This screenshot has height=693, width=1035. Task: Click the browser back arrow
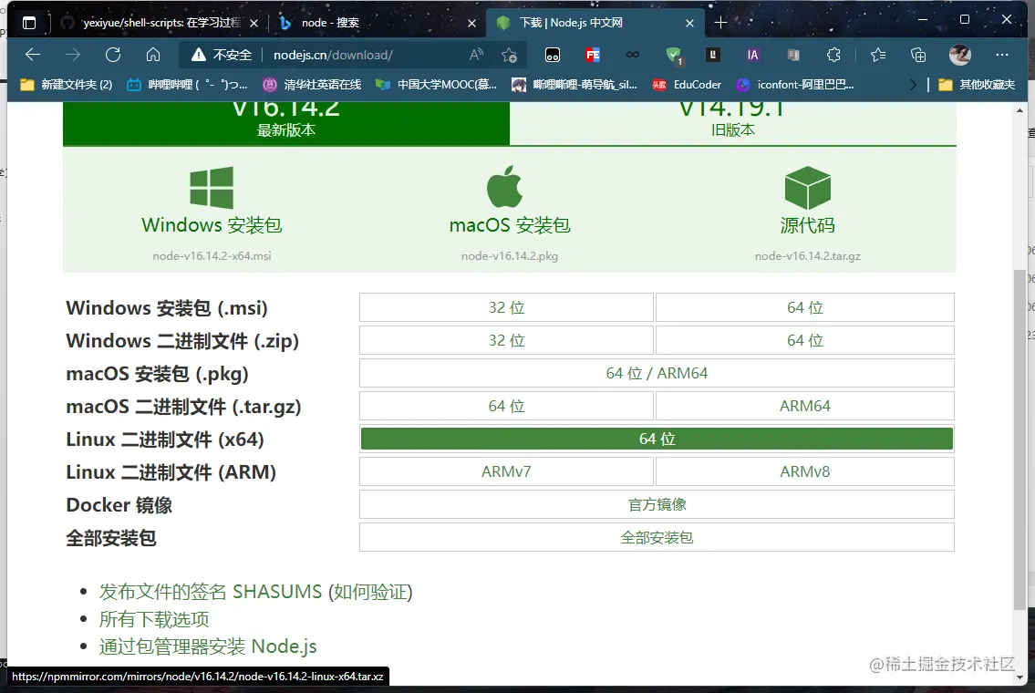[x=32, y=55]
